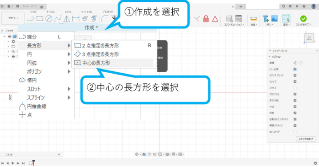
Task: Click the red lock constraint icon
Action: click(206, 19)
